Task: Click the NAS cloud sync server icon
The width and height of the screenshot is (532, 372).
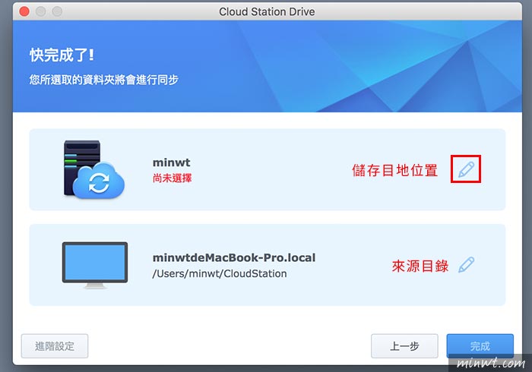Action: pyautogui.click(x=94, y=169)
